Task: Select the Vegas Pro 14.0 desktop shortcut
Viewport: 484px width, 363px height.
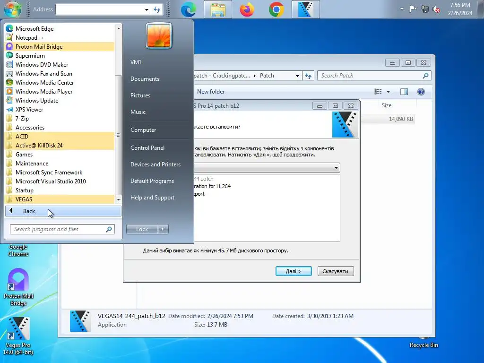Action: point(18,336)
